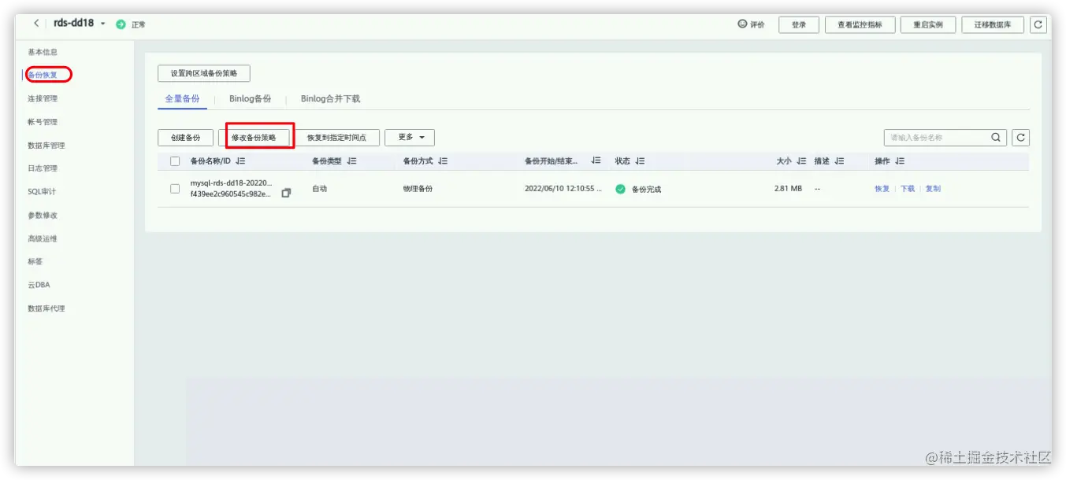Open 参数修改 in the sidebar

point(43,215)
